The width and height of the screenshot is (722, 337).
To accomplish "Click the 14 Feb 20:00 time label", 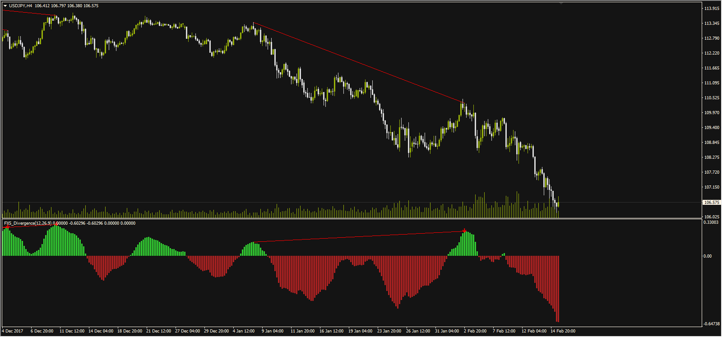I will (563, 331).
